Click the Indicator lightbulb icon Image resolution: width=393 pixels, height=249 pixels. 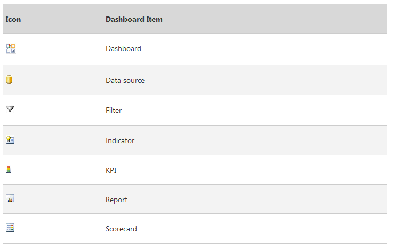pos(10,140)
